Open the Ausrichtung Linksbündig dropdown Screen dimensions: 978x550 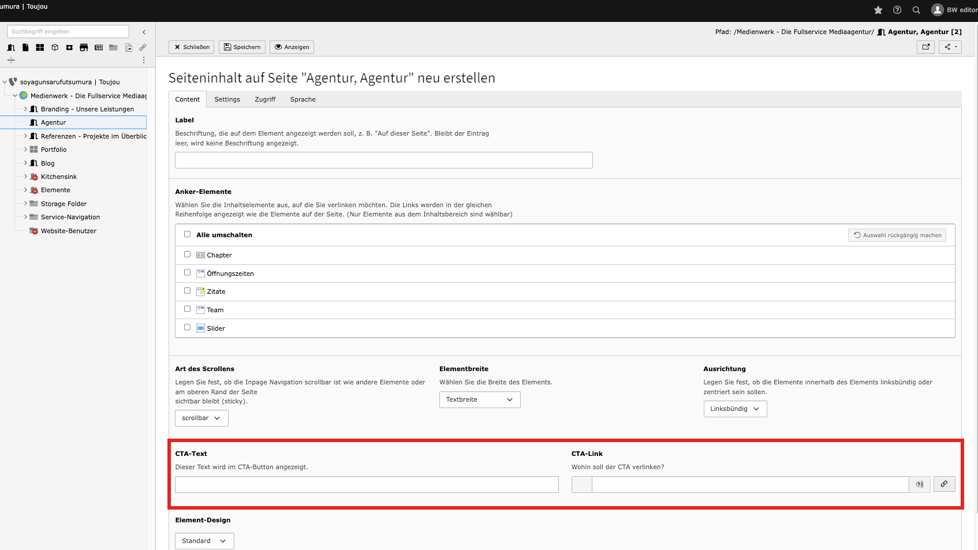click(734, 409)
